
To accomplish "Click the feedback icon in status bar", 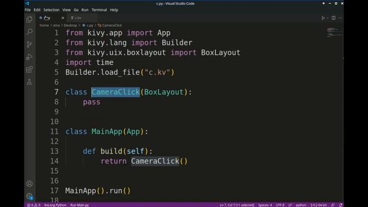I will pos(333,205).
